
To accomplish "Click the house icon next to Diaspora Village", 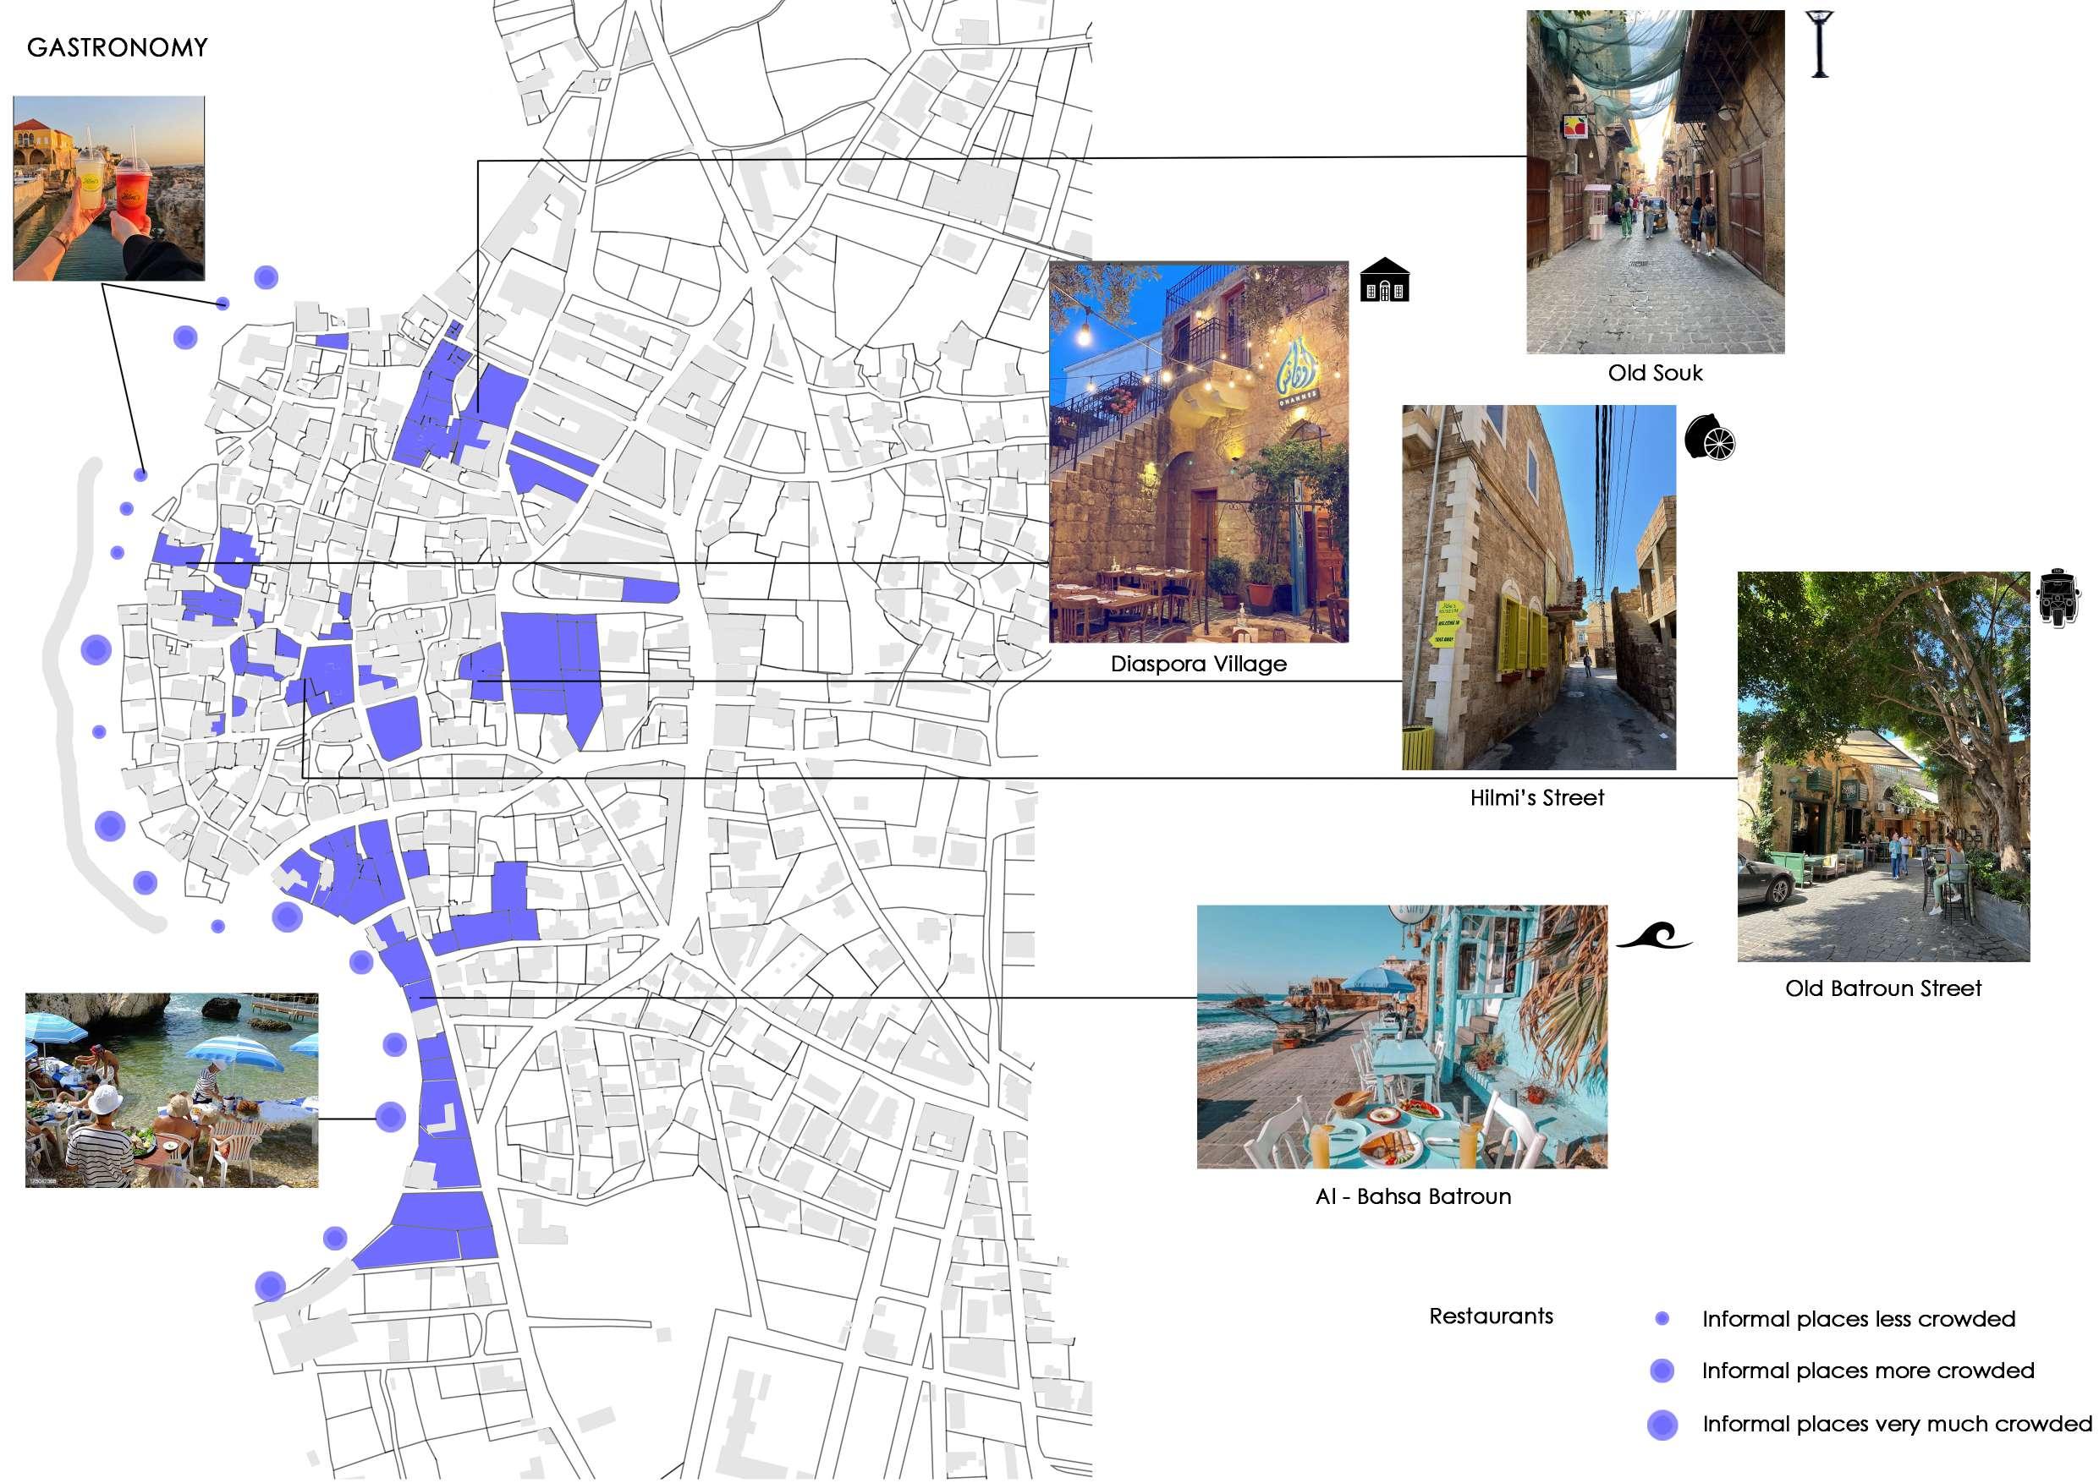I will click(1384, 280).
